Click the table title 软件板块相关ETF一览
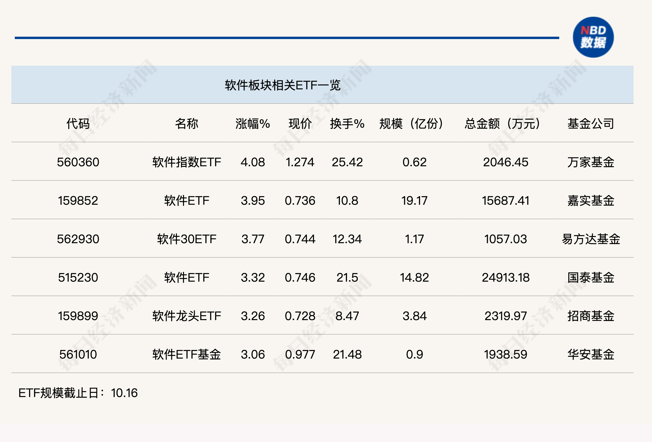 283,85
